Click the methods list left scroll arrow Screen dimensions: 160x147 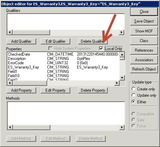pyautogui.click(x=10, y=127)
